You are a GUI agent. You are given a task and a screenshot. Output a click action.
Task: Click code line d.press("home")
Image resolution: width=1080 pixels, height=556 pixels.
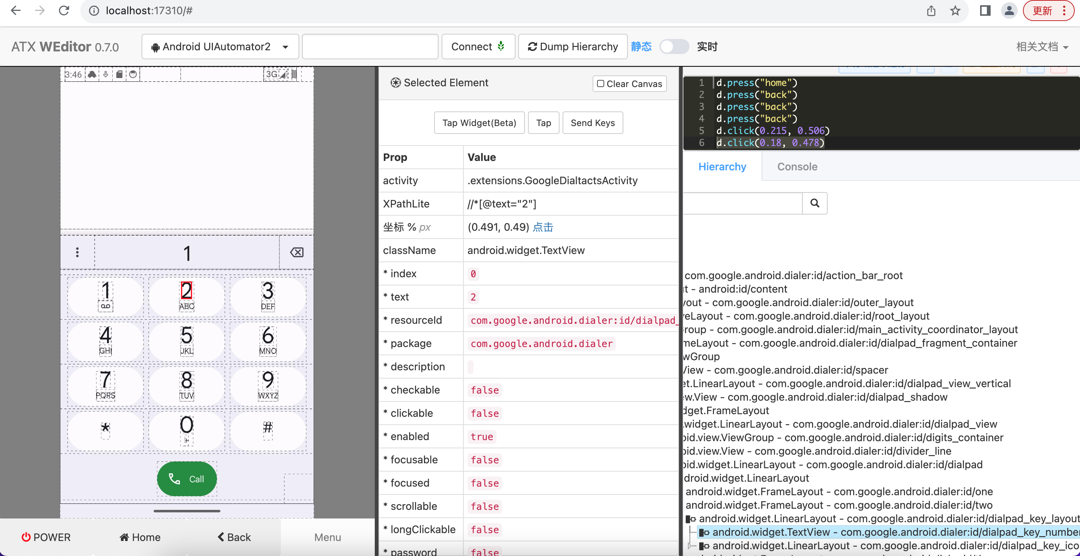point(756,83)
